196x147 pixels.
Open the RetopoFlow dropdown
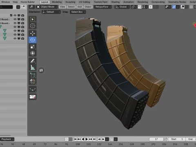click(x=103, y=7)
